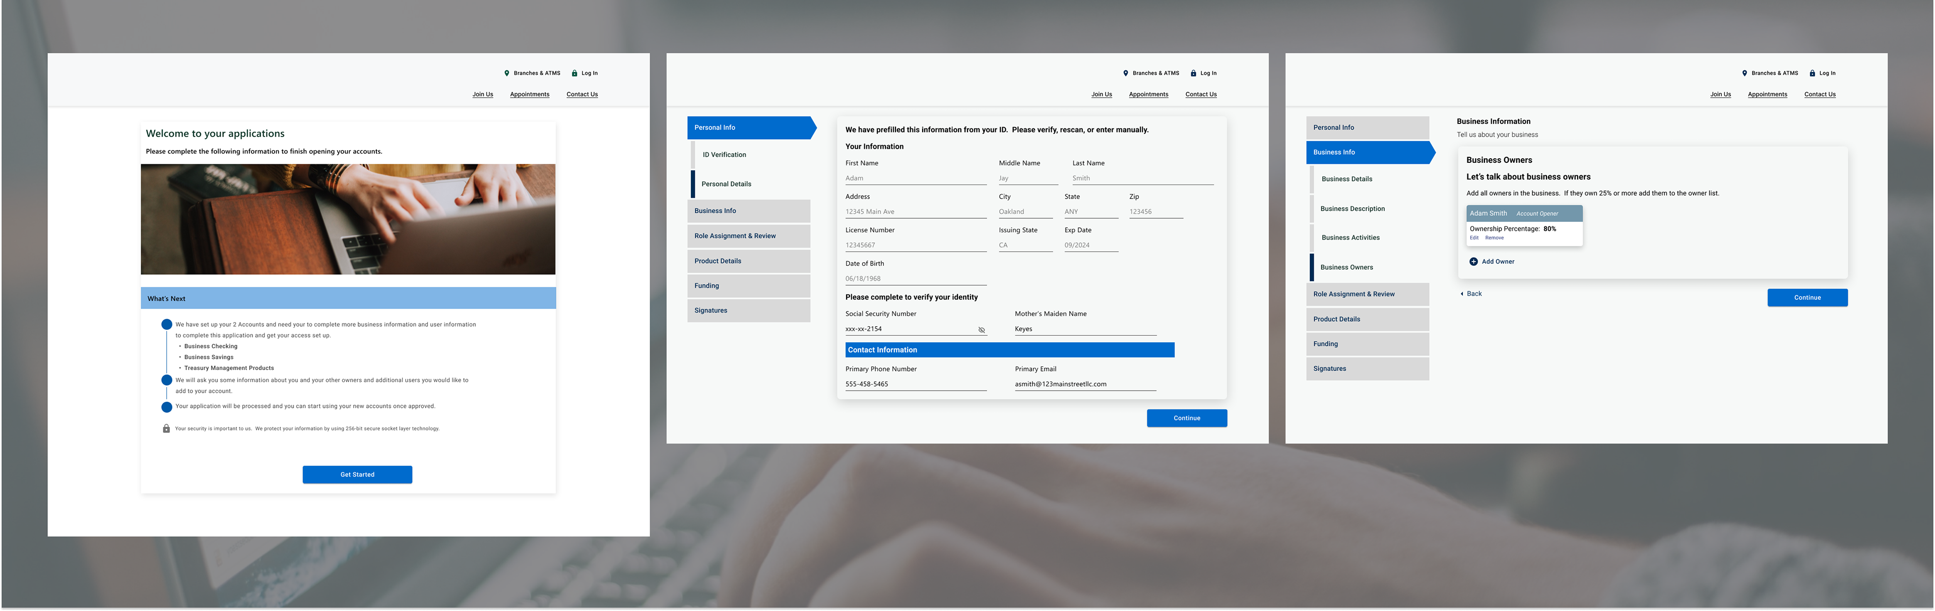Click the Log In lock icon on the Business Owners screen

(1812, 73)
